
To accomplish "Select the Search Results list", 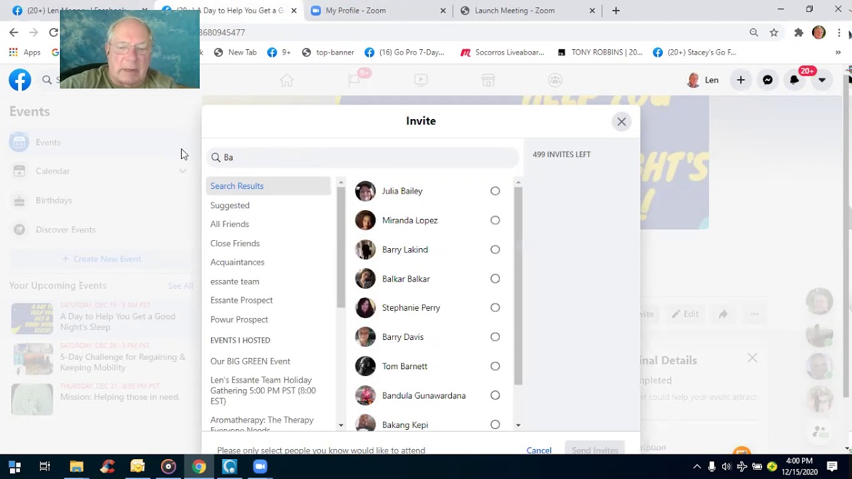I will tap(268, 186).
